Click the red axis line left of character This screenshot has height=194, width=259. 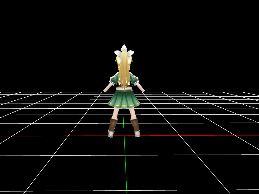pos(46,136)
